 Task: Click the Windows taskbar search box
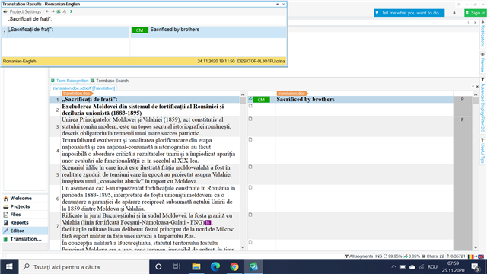84,267
